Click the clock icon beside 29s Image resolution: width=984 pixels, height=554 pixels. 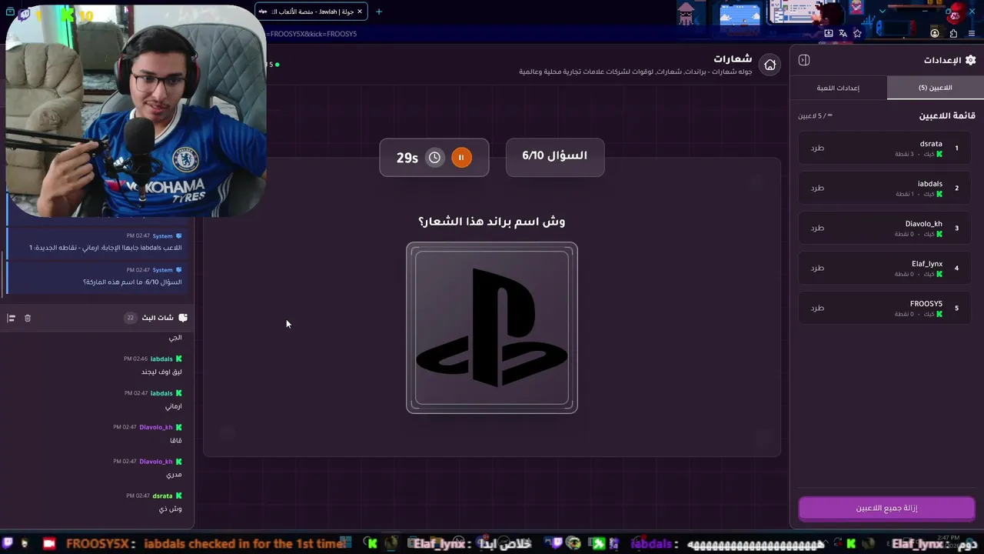(434, 158)
